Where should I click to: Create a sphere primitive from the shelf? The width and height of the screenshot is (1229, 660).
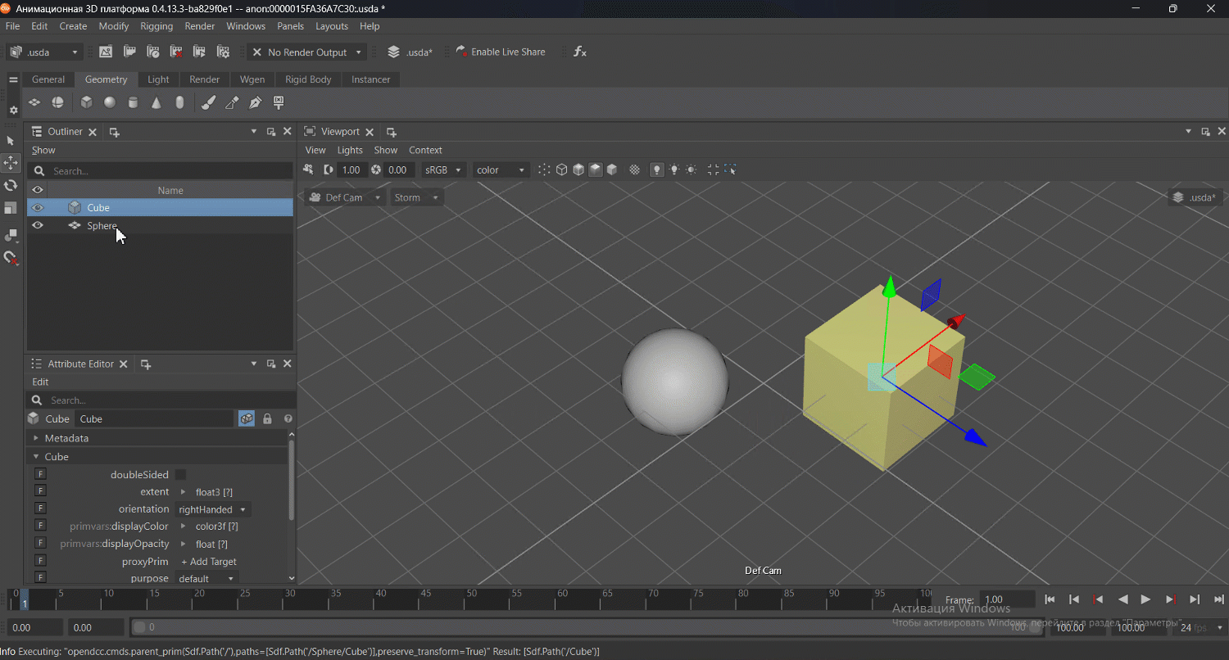(x=110, y=102)
